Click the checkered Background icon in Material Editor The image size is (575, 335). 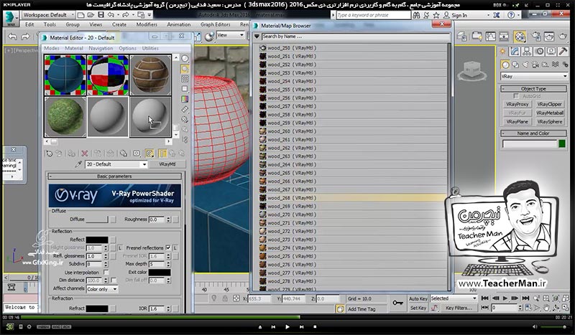coord(185,79)
